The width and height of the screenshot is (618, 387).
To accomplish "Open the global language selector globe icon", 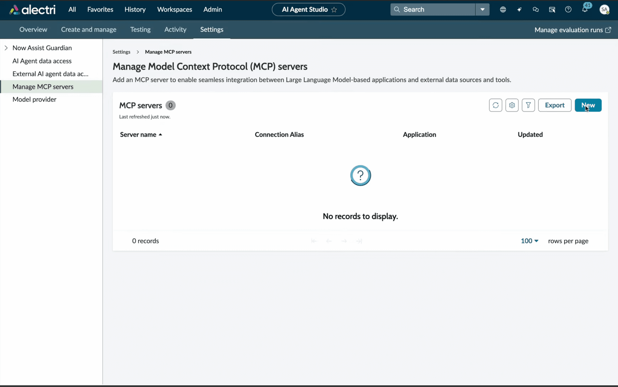I will coord(503,9).
